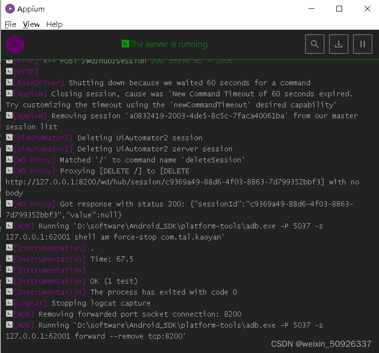Click icon beside ADB 'forward --remove tcp:8200' line
Viewport: 379px width, 353px height.
9,325
